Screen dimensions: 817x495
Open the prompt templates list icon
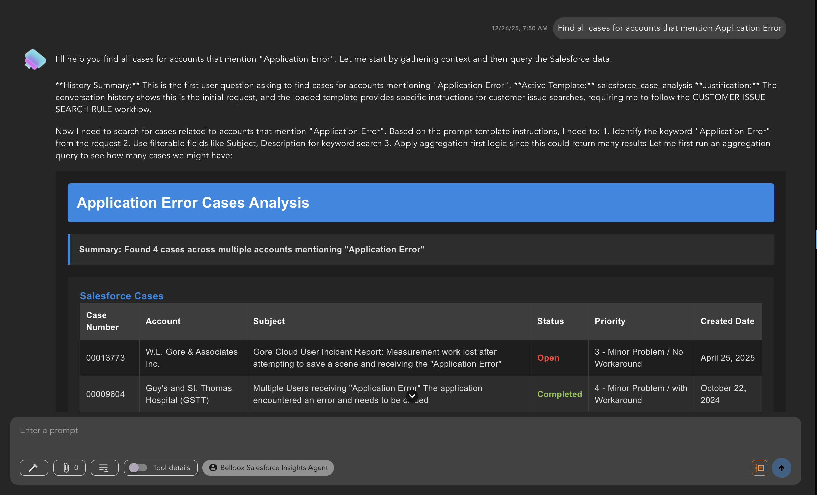tap(104, 467)
